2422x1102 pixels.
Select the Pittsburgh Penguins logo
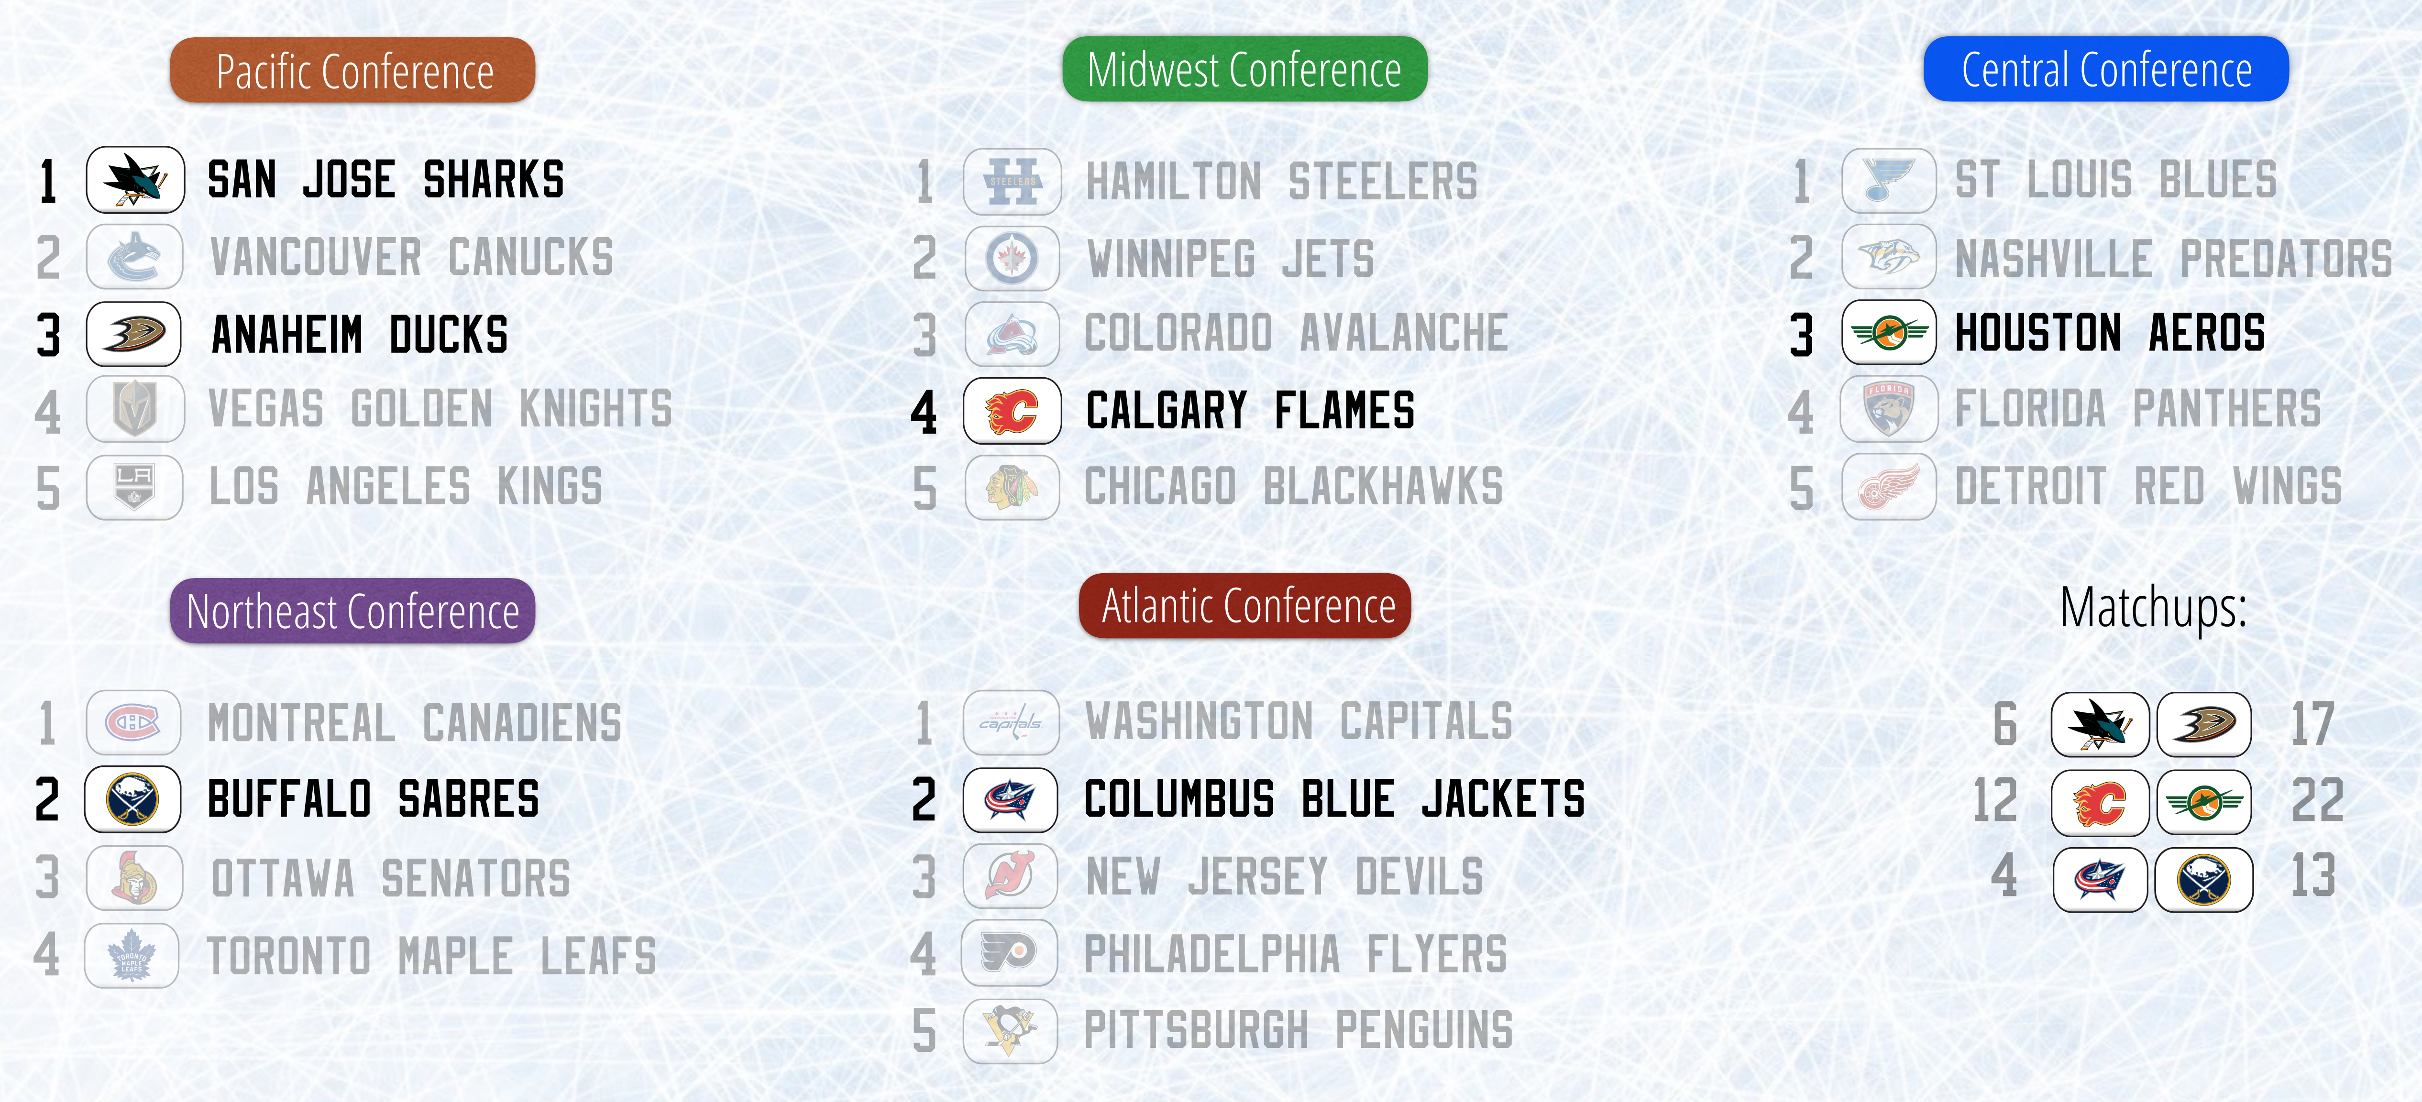(1010, 1031)
